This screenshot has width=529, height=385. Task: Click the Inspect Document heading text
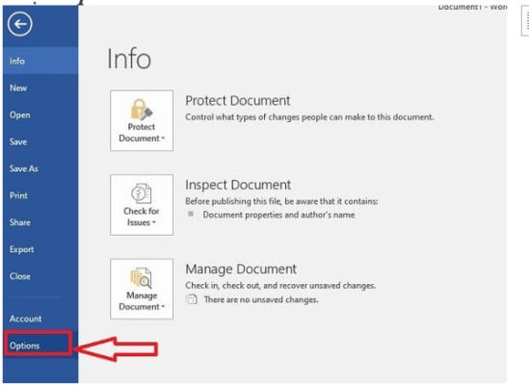tap(238, 185)
